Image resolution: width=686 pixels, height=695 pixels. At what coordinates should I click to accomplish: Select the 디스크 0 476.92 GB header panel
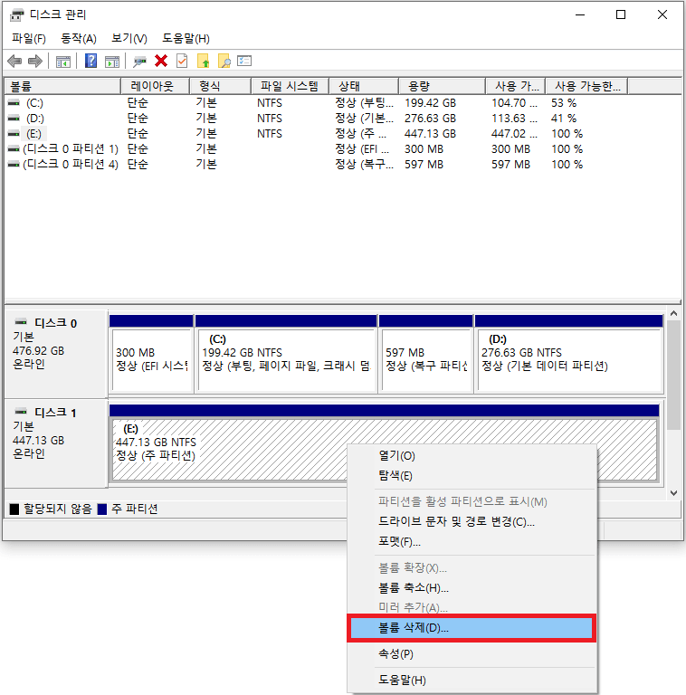(56, 354)
